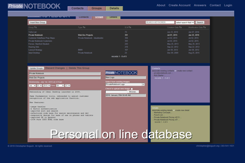Open the Groups tab in the top header

coord(96,9)
